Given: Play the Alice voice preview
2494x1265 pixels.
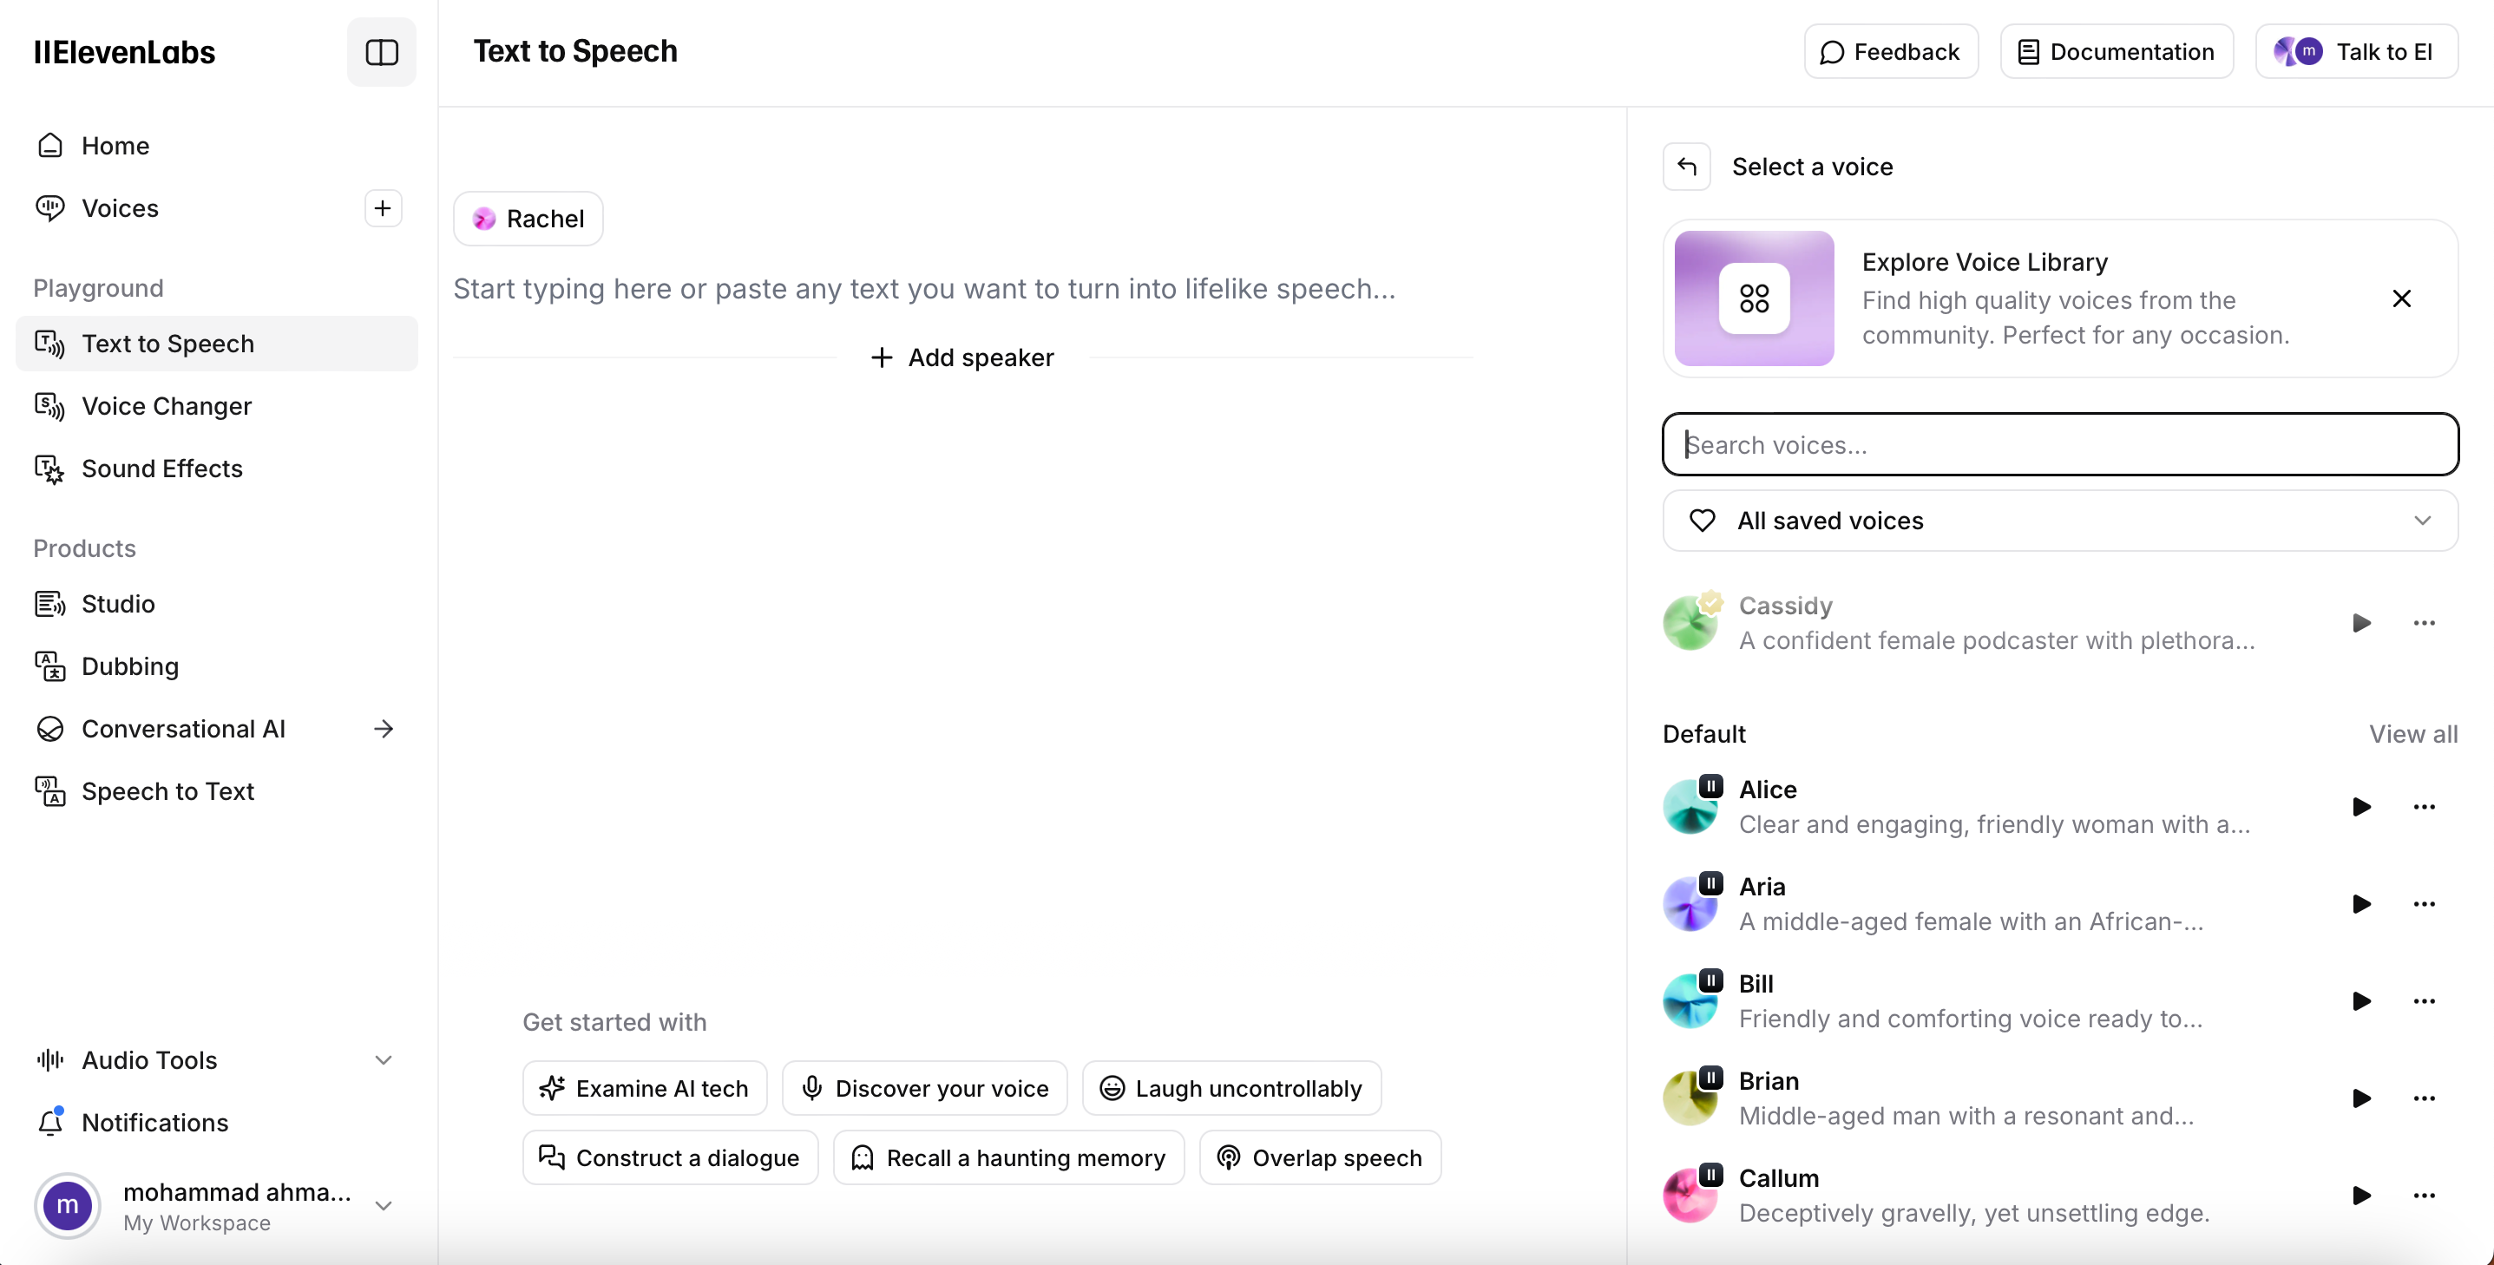Looking at the screenshot, I should click(2361, 806).
